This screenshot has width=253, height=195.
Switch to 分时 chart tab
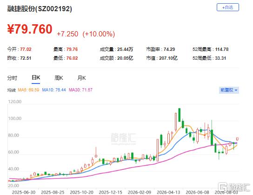point(12,78)
